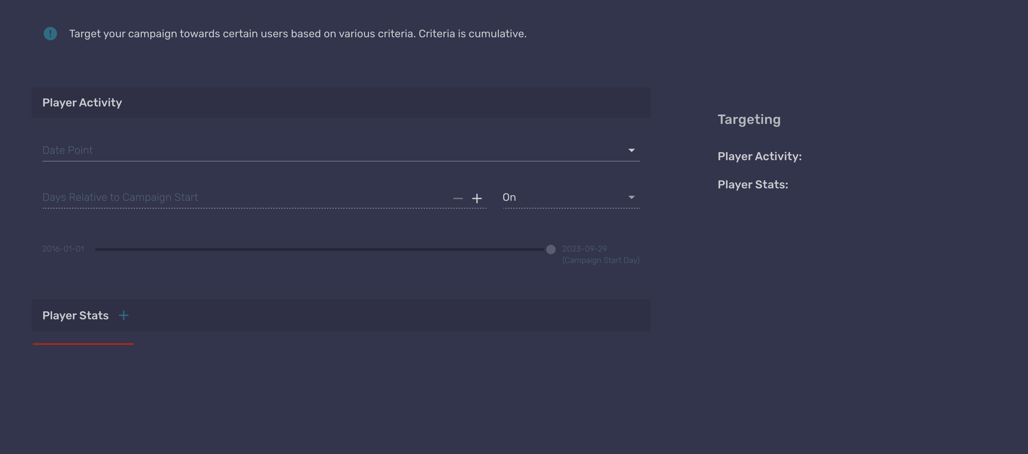Click the "(Campaign Start Day)" label
Viewport: 1028px width, 454px height.
(x=601, y=260)
